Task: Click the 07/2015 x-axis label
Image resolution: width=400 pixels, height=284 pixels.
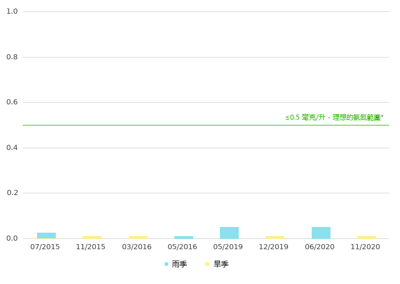Action: coord(45,247)
